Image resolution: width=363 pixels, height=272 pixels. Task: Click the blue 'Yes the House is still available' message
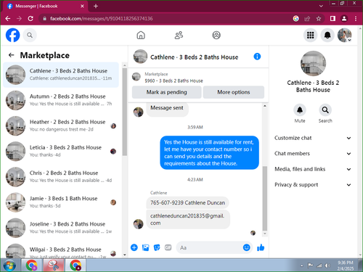[209, 152]
